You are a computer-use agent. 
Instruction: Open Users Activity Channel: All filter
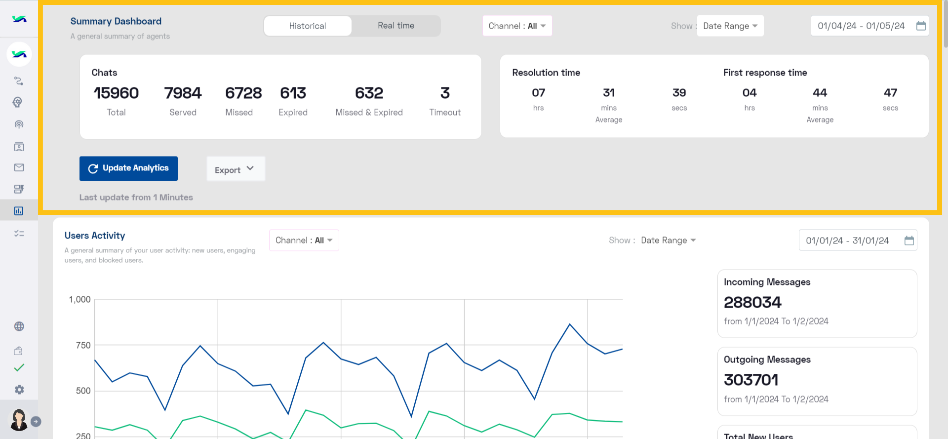tap(304, 240)
